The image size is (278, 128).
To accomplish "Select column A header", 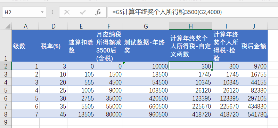I will point(25,26).
